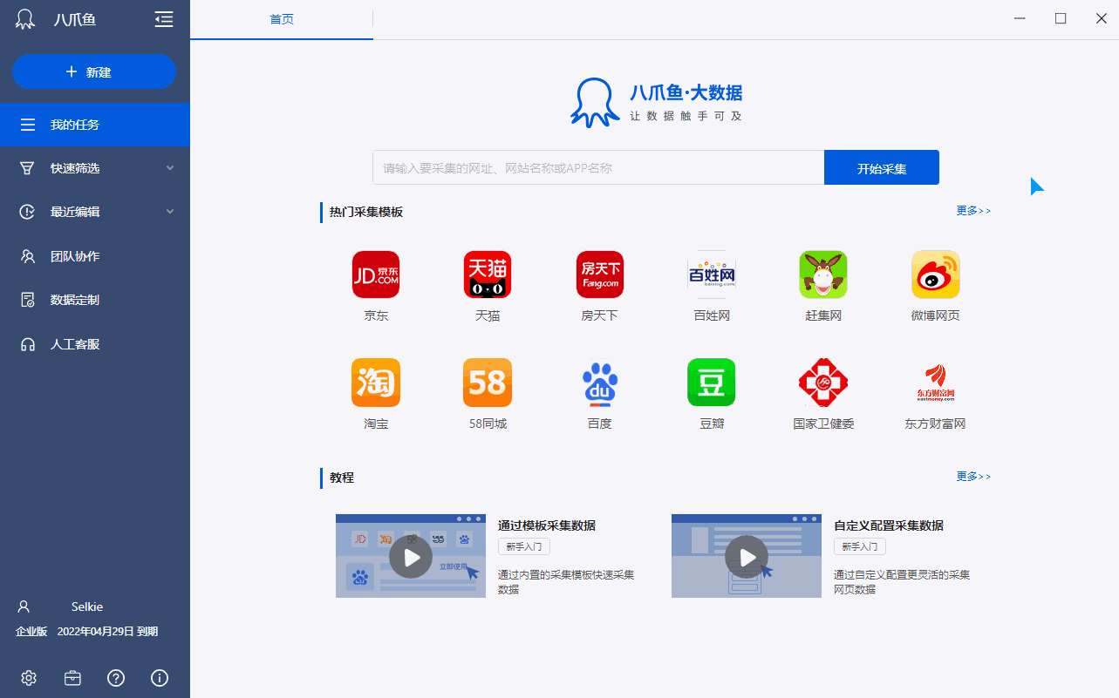1119x698 pixels.
Task: Open the toolbox briefcase icon
Action: coord(72,678)
